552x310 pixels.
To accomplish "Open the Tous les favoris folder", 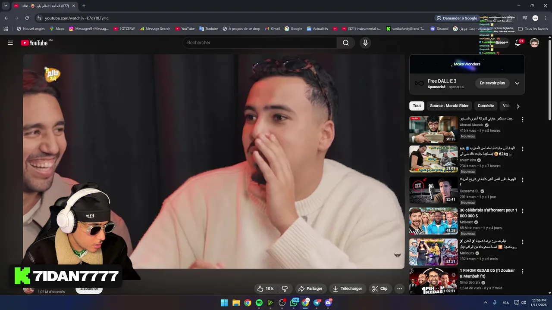I will [x=533, y=29].
